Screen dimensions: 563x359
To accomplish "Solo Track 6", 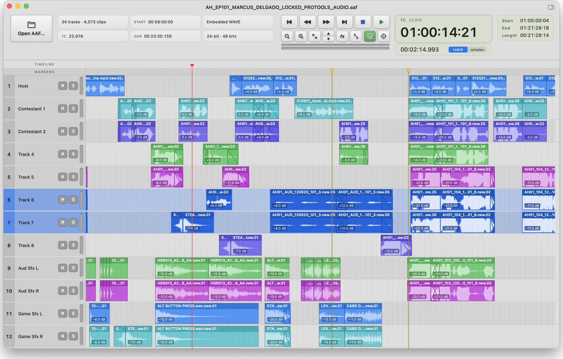I will 73,200.
